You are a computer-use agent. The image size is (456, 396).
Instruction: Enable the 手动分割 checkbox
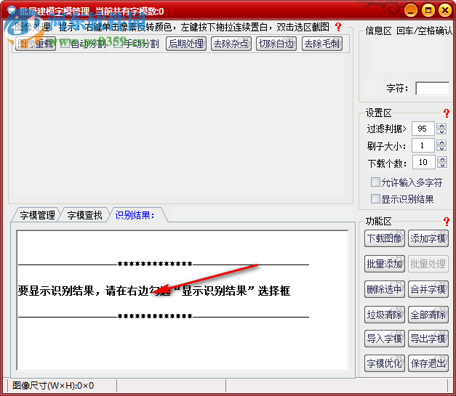(x=118, y=44)
